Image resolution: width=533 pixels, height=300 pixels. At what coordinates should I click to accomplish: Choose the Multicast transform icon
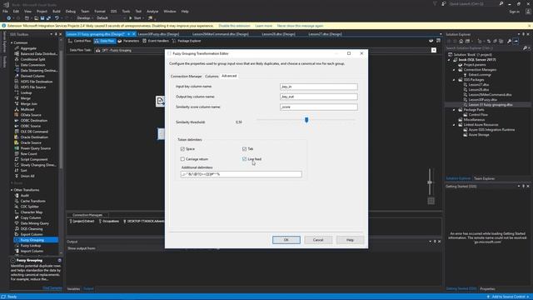17,109
